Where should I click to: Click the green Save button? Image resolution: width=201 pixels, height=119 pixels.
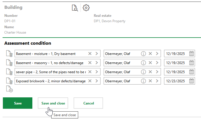18,103
